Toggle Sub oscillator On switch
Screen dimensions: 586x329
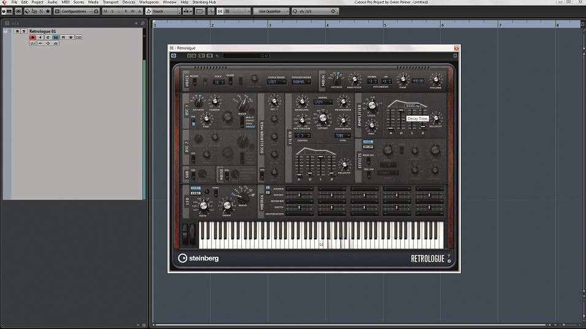point(193,176)
